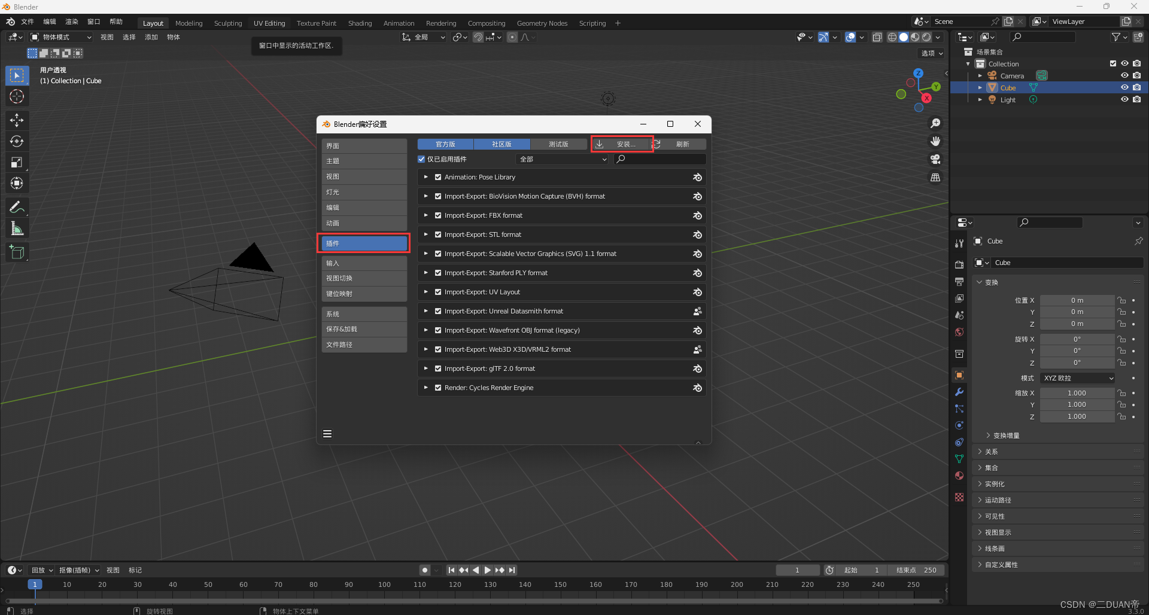Open Render properties in the properties editor
The image size is (1149, 615).
point(959,264)
